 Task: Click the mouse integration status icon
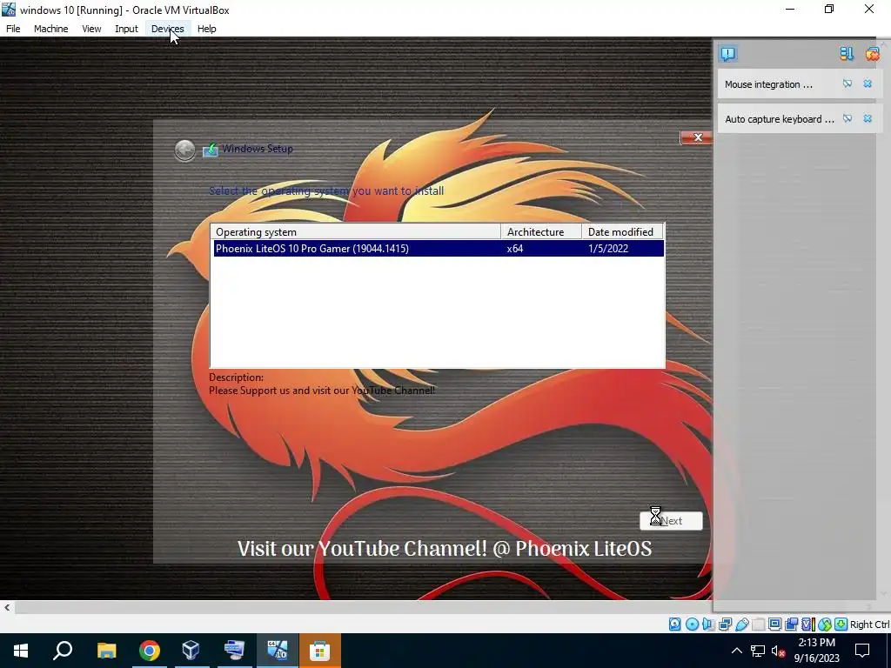(x=825, y=625)
